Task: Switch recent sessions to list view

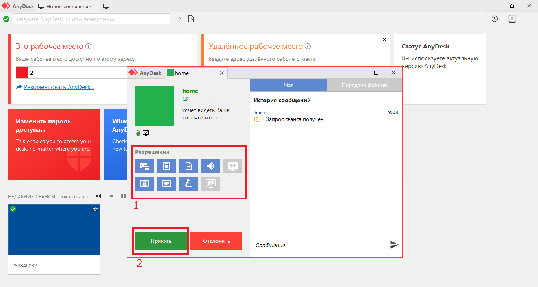Action: pos(111,196)
